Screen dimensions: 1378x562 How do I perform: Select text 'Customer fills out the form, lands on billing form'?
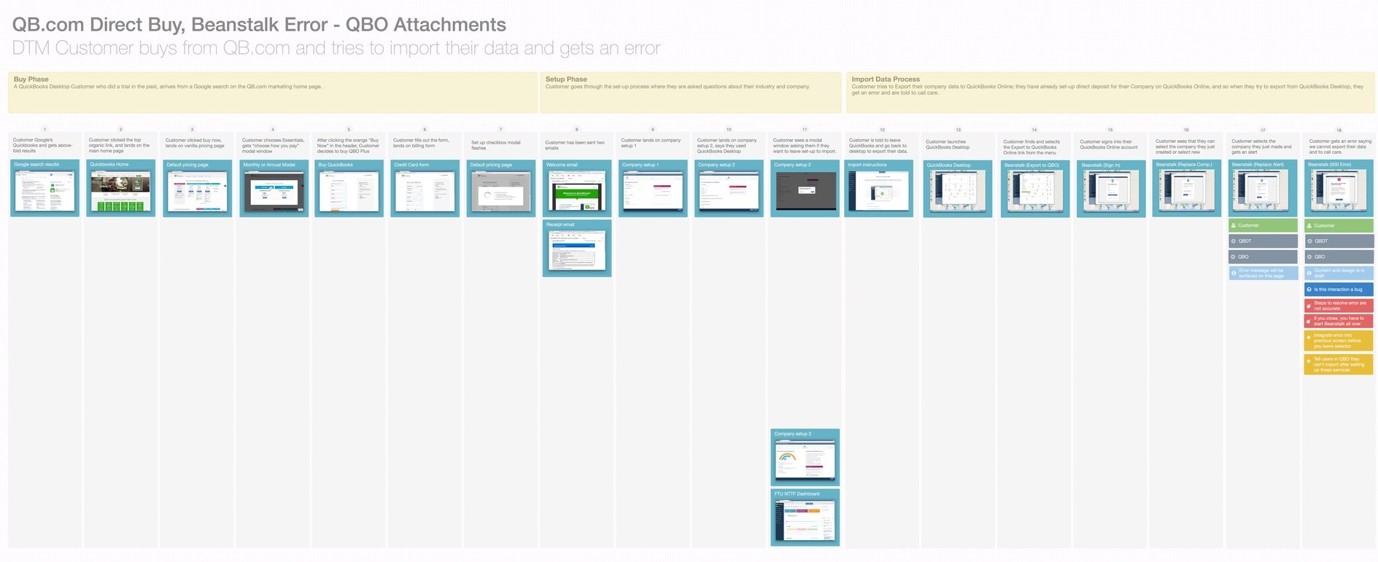[x=421, y=143]
